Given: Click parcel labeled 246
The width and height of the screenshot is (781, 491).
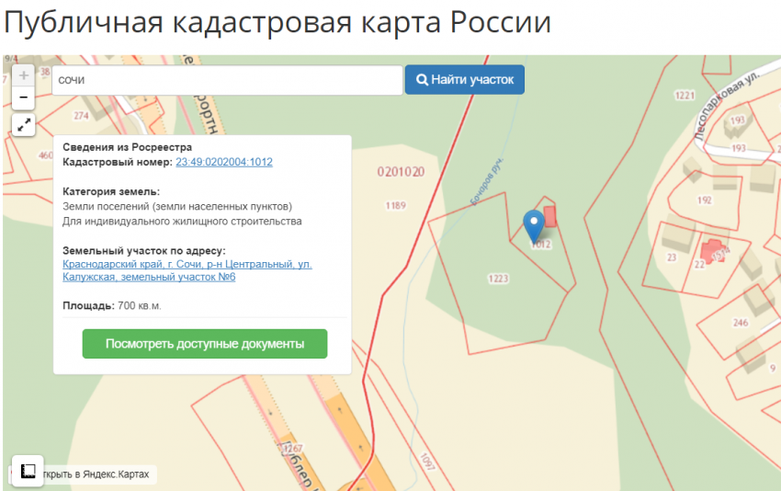Looking at the screenshot, I should (x=741, y=322).
